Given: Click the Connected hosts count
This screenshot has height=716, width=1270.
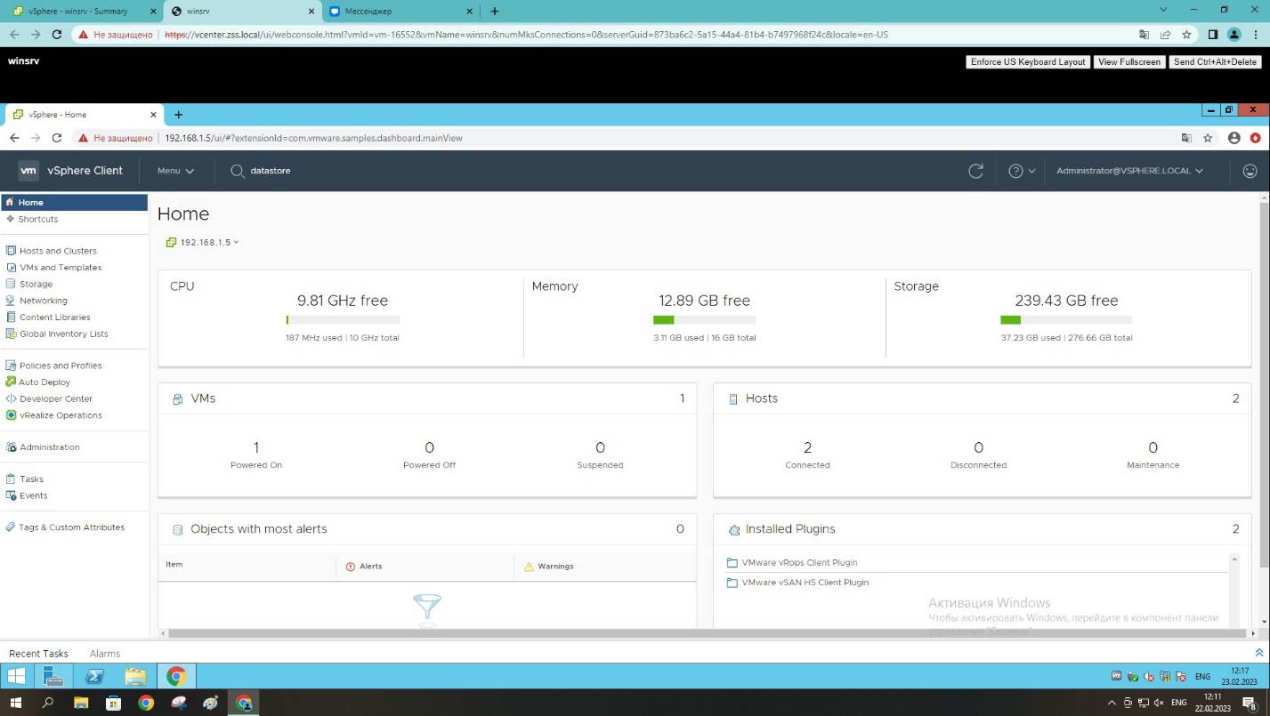Looking at the screenshot, I should tap(807, 448).
